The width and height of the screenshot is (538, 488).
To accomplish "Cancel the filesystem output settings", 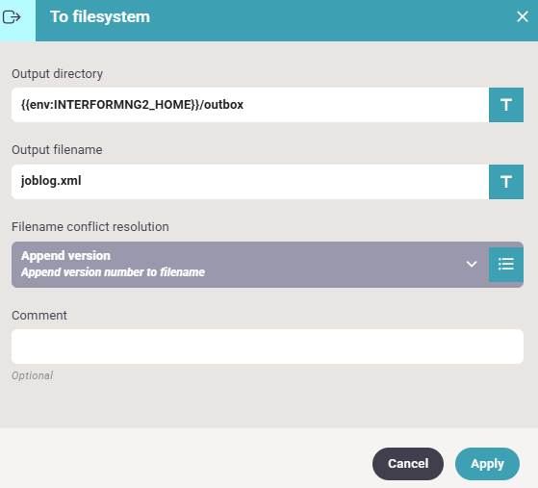I will coord(408,464).
